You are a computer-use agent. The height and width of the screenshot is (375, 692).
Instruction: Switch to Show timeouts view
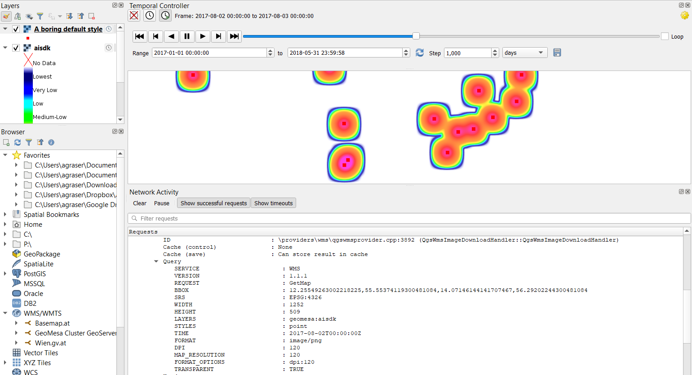coord(273,203)
